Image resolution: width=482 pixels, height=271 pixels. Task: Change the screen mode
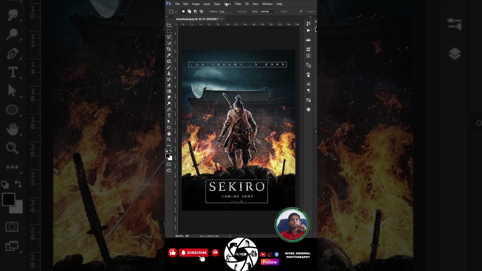(x=169, y=171)
